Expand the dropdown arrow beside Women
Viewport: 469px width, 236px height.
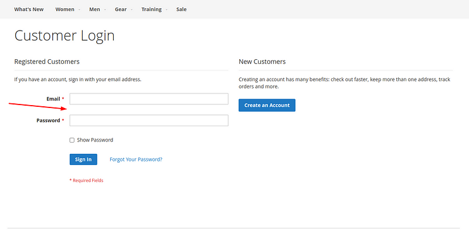(x=80, y=9)
